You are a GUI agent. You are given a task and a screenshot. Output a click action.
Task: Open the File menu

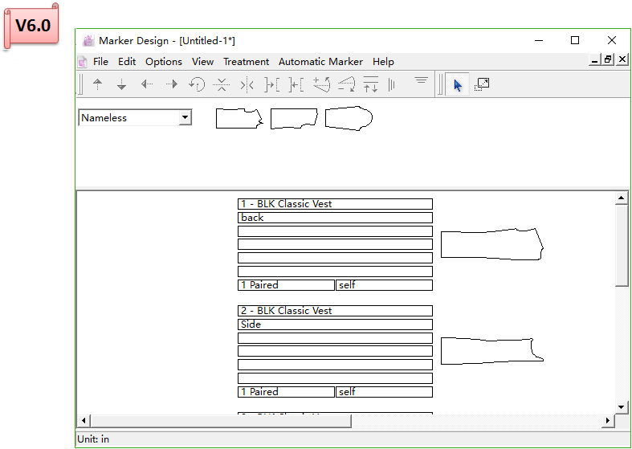pyautogui.click(x=100, y=62)
